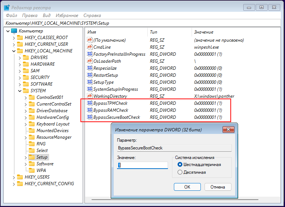The height and width of the screenshot is (207, 285).
Task: Click the RestartSetup DWORD icon
Action: [x=89, y=75]
